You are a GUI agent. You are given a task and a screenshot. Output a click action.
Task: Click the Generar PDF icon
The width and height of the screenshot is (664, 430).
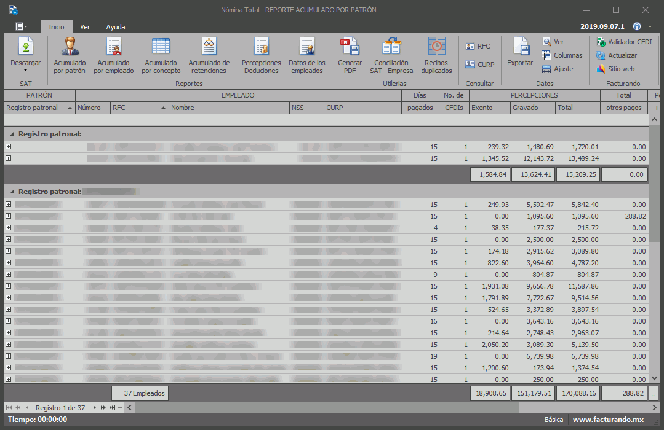(350, 47)
